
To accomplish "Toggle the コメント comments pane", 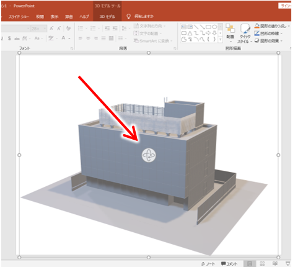I will point(229,264).
